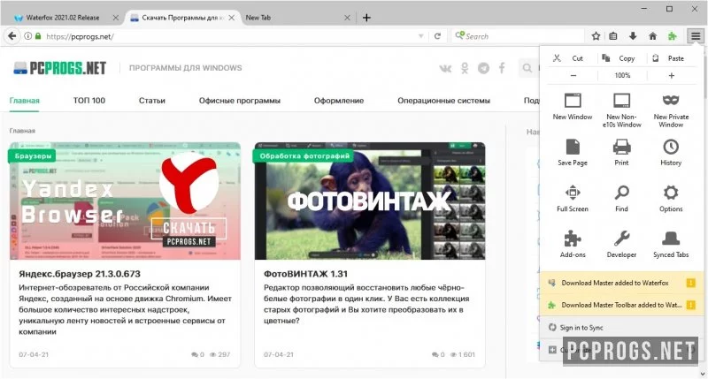The width and height of the screenshot is (708, 379).
Task: Go back with the back arrow
Action: pos(12,36)
